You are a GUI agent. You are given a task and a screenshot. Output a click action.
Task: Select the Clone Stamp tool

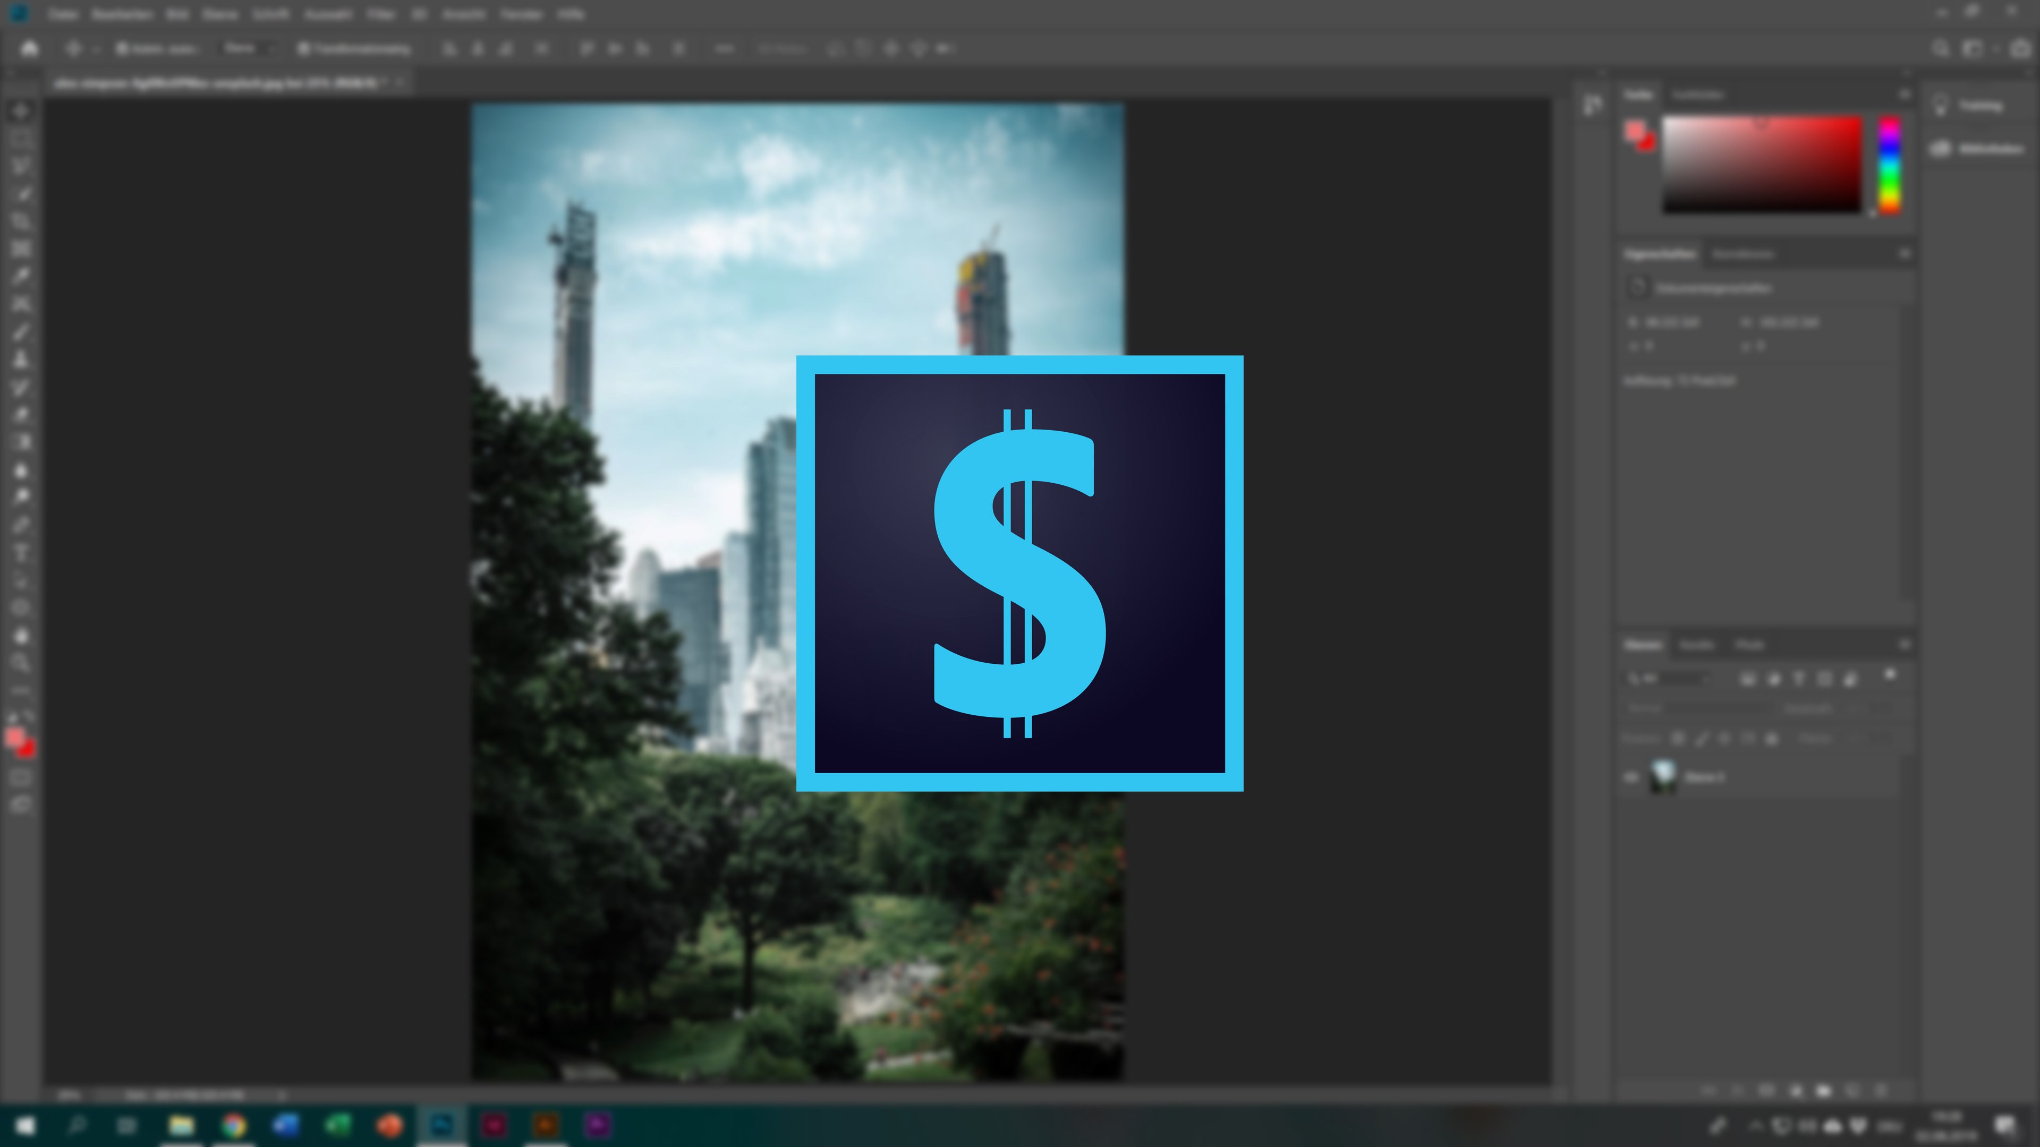tap(21, 359)
